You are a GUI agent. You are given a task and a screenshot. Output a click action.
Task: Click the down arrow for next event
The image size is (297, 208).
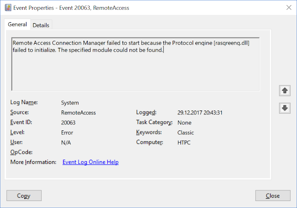(284, 108)
